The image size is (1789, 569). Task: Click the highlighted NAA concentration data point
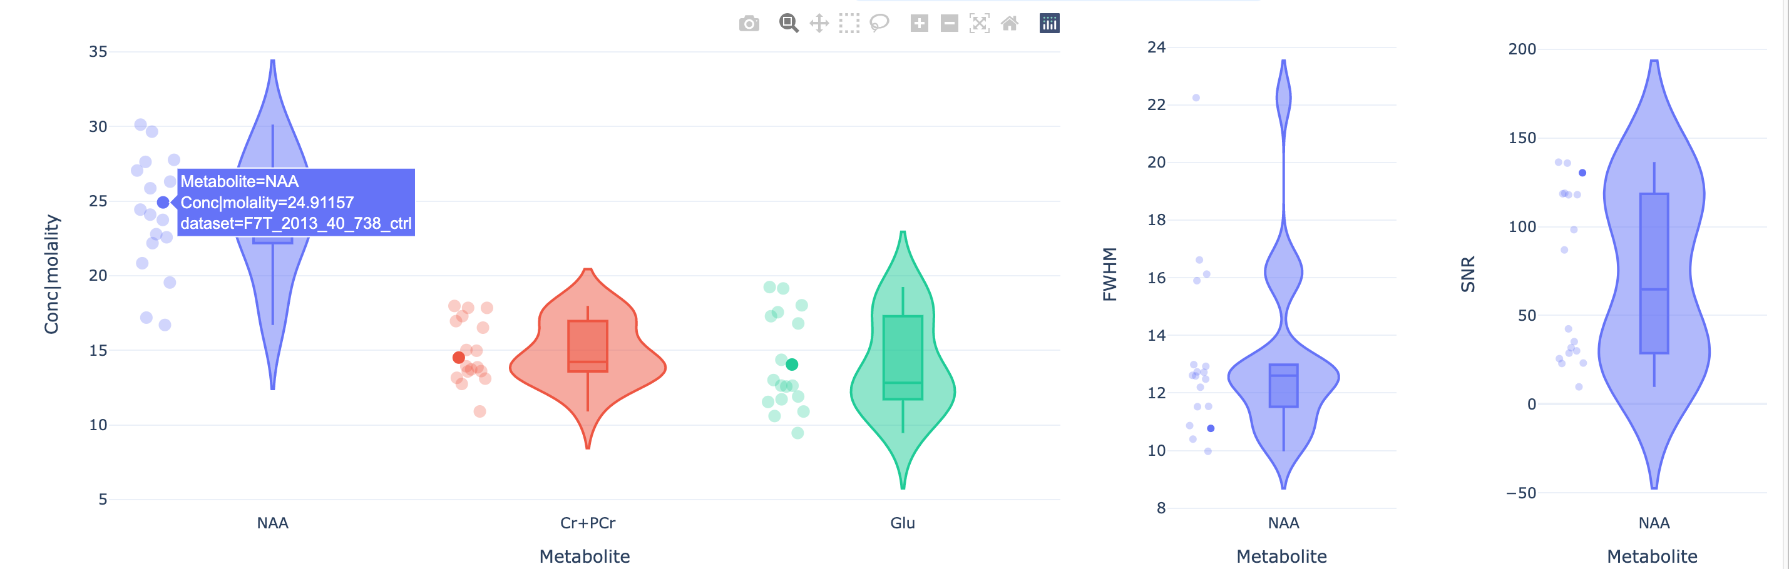[x=163, y=203]
